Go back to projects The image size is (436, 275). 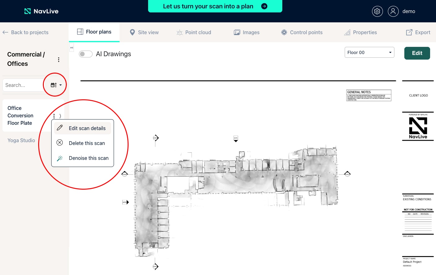25,32
